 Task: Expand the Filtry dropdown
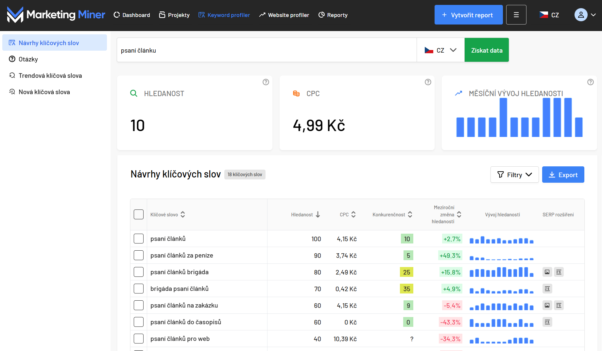click(514, 175)
